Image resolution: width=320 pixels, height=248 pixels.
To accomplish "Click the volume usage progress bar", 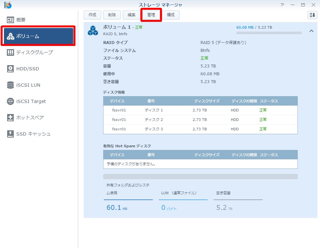I will (x=269, y=33).
